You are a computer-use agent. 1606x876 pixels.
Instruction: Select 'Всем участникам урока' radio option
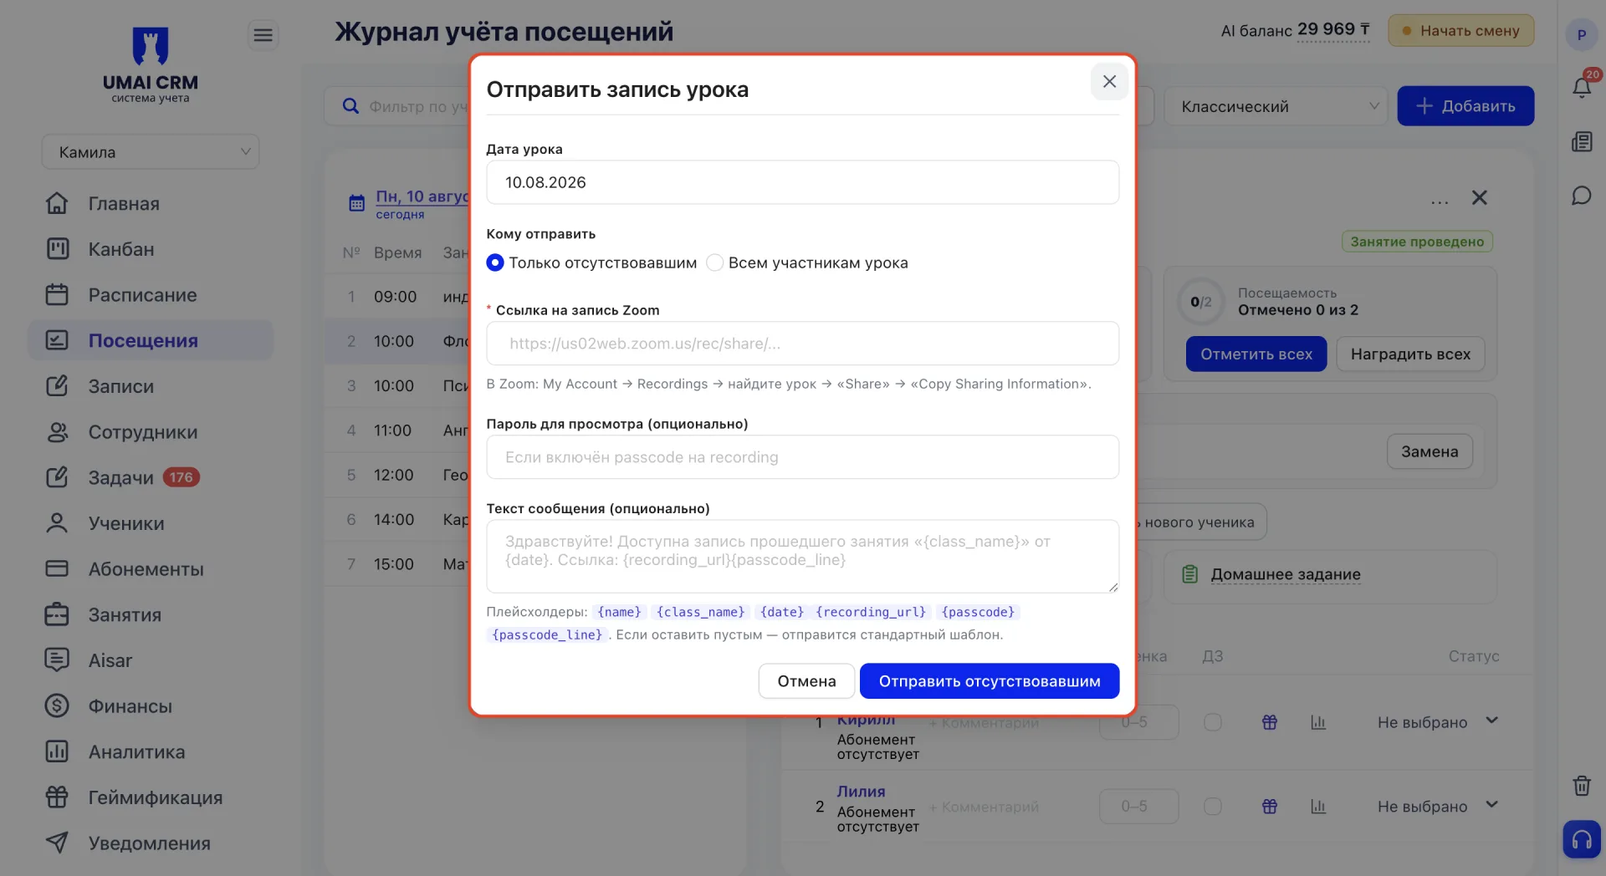(807, 262)
